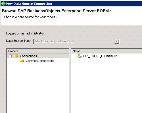Click 'Choose a data source for your report' text
142x113 pixels.
pos(30,17)
